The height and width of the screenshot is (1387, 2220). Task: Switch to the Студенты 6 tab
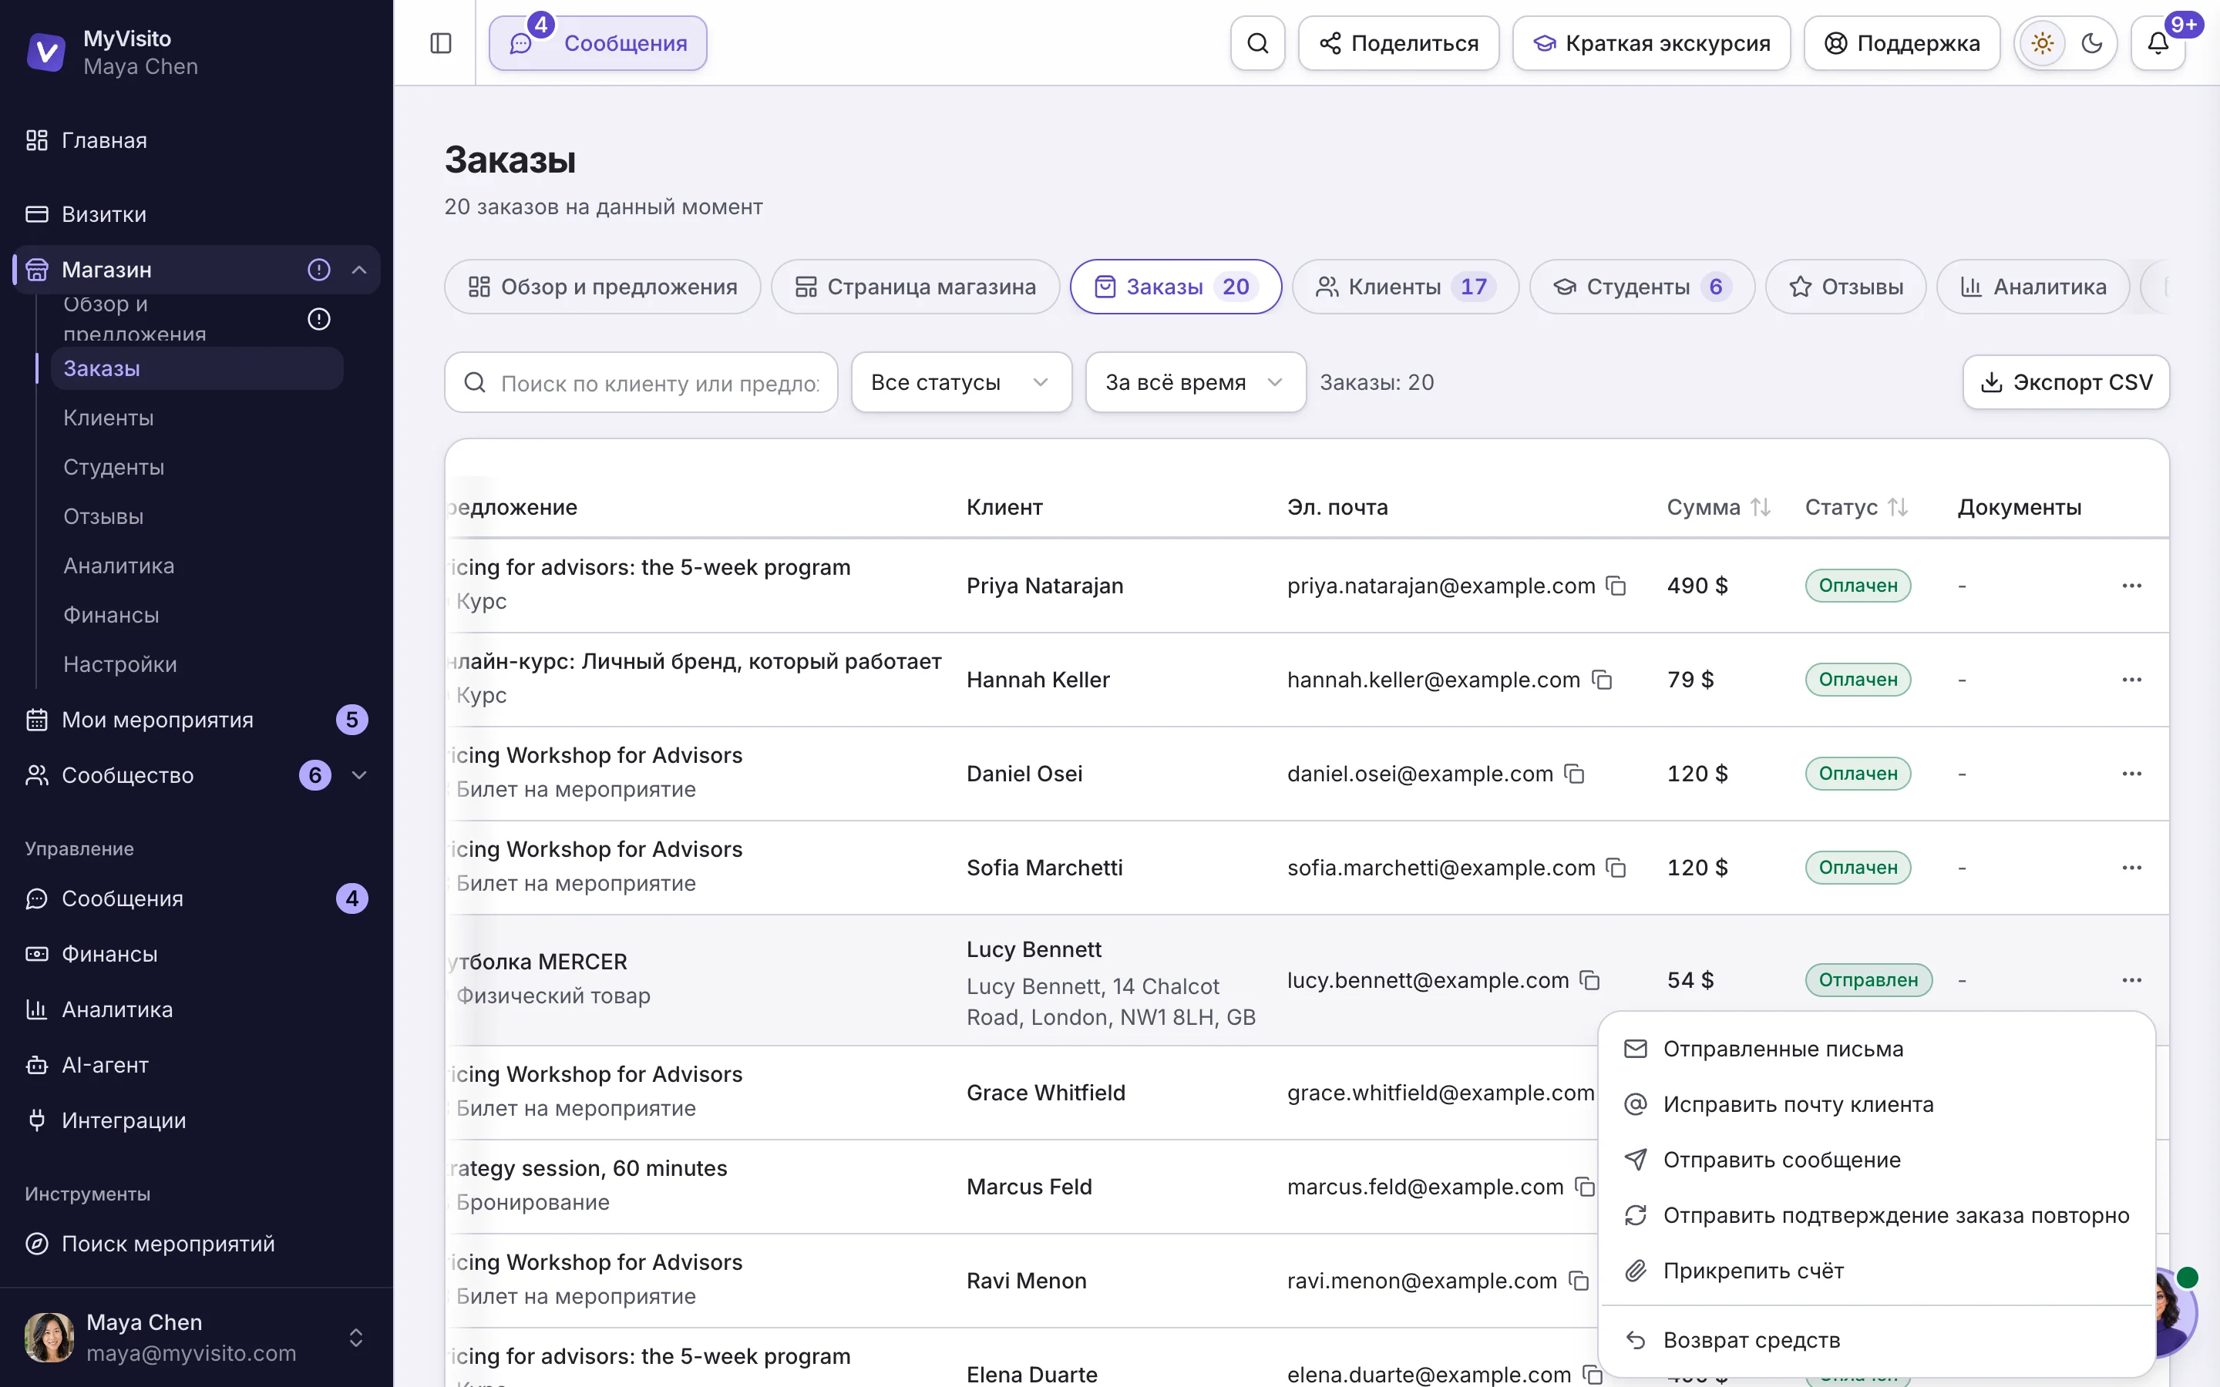click(1642, 287)
